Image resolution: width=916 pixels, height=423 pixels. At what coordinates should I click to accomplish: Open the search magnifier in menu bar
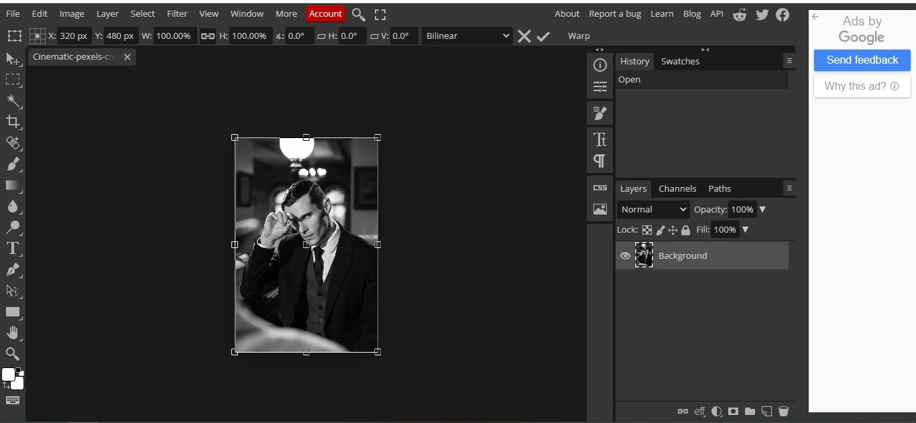pyautogui.click(x=359, y=14)
